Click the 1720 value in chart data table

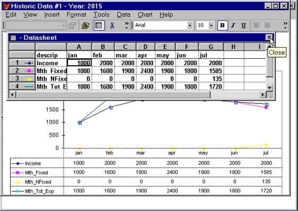pyautogui.click(x=266, y=191)
